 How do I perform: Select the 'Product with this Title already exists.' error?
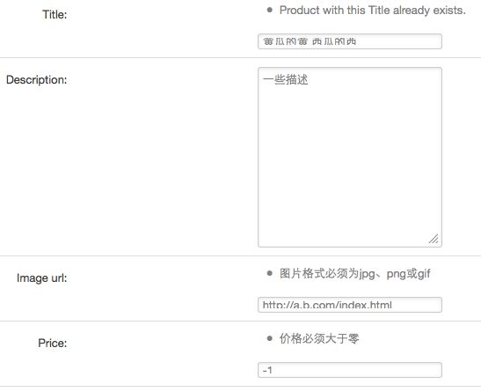pos(373,11)
